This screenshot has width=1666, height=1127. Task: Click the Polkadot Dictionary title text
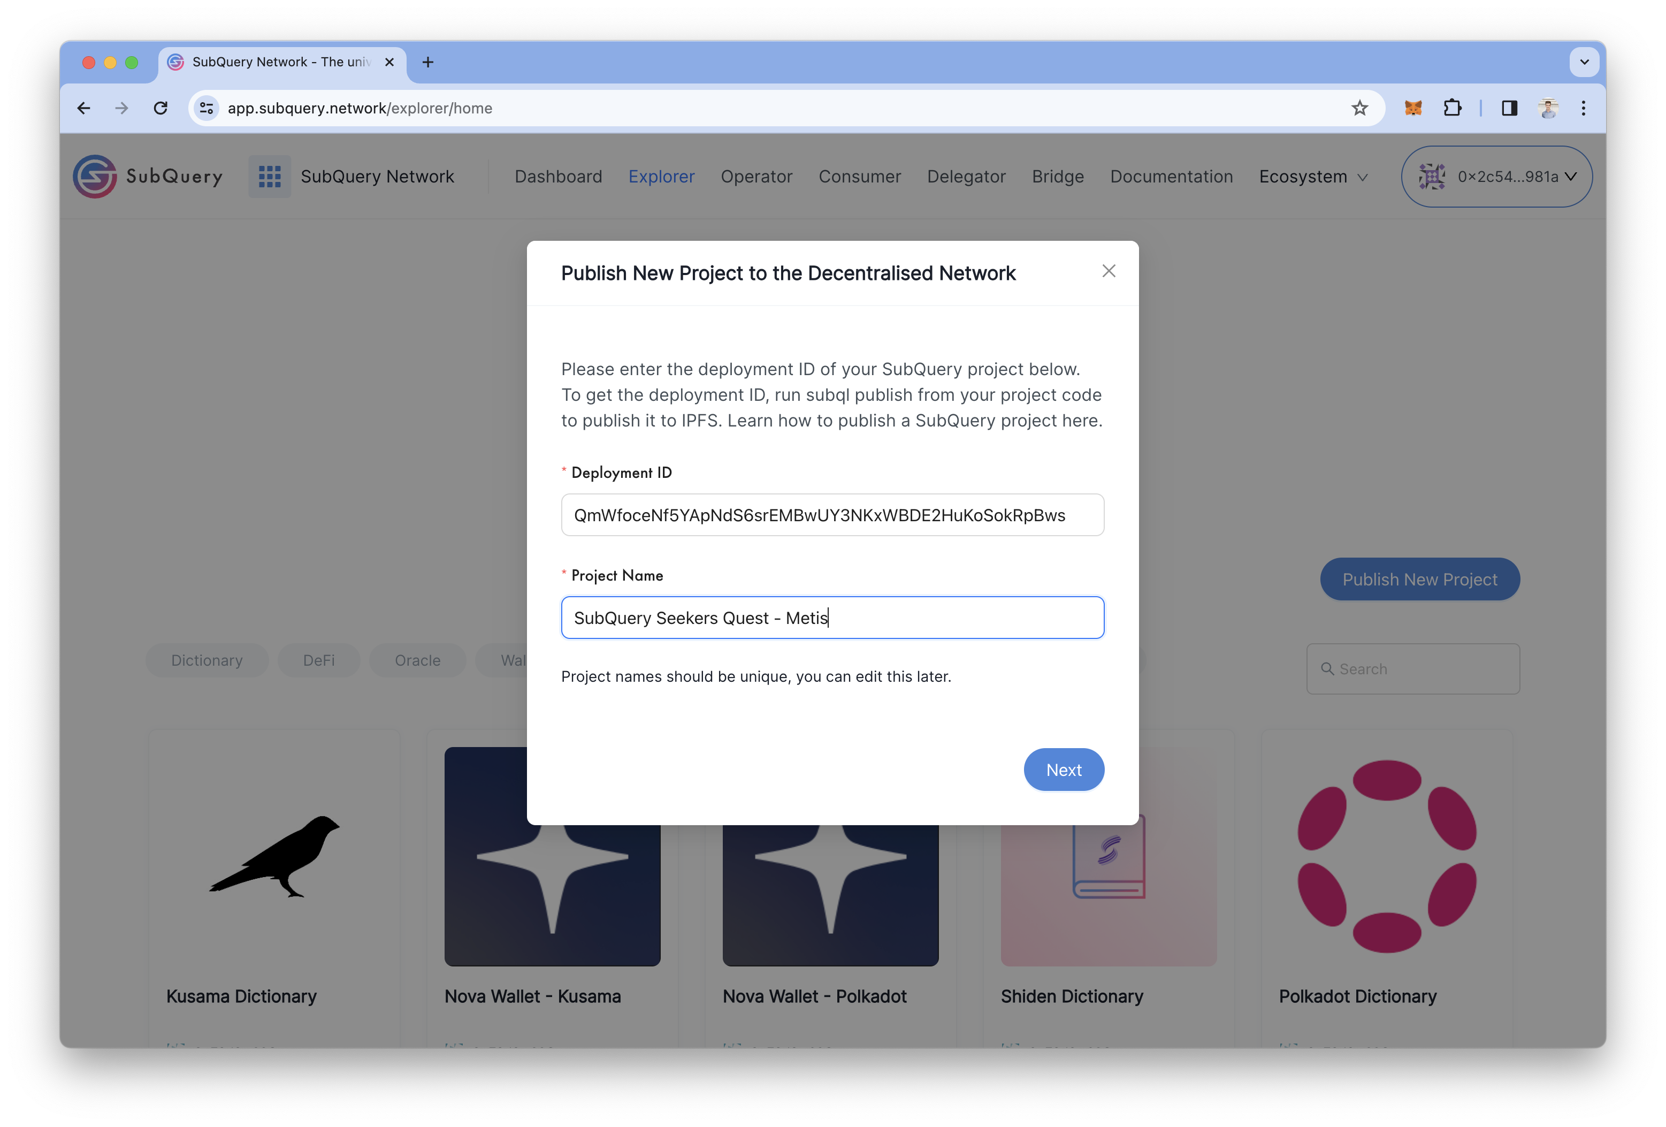tap(1358, 996)
